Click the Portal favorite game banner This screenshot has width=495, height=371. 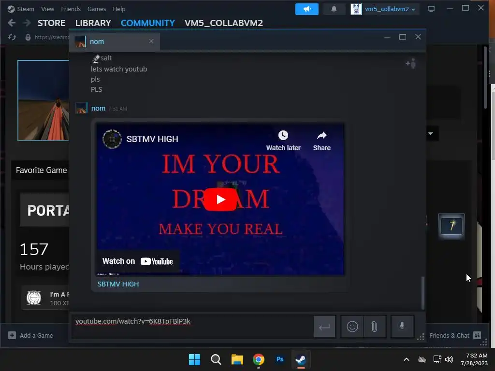click(44, 210)
